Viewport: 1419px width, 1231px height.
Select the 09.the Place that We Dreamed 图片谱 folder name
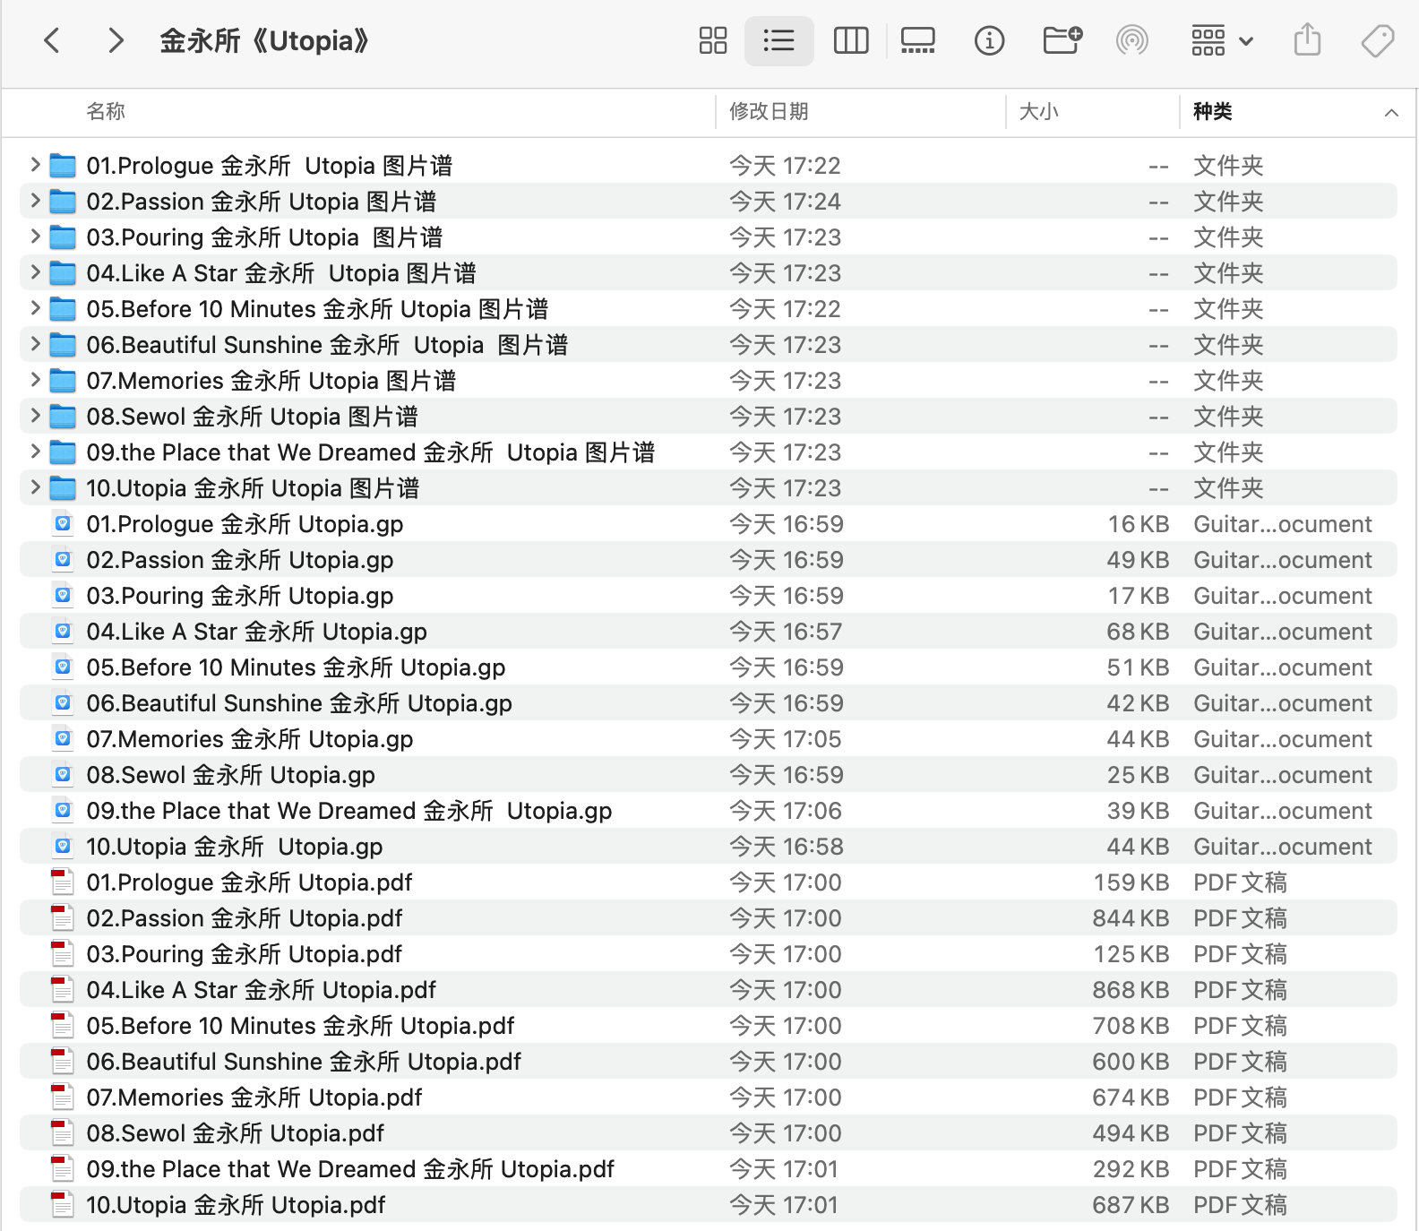371,452
